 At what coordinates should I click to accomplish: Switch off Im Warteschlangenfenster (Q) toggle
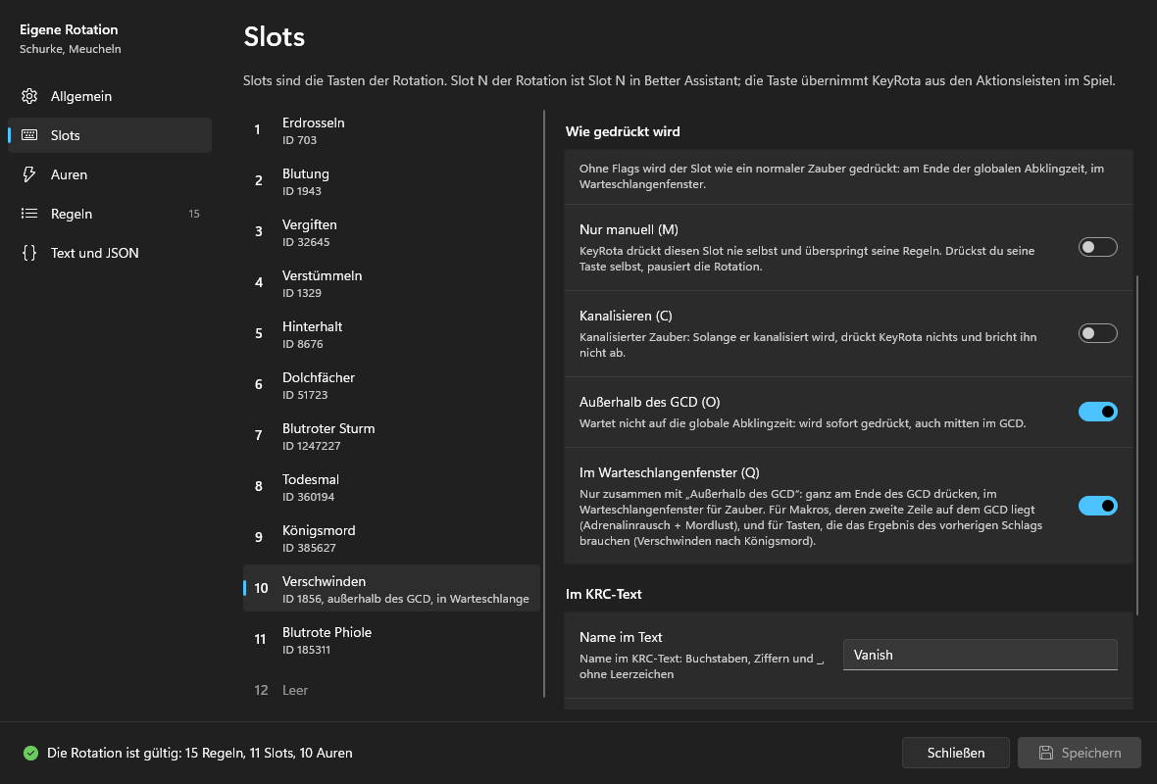(1097, 506)
